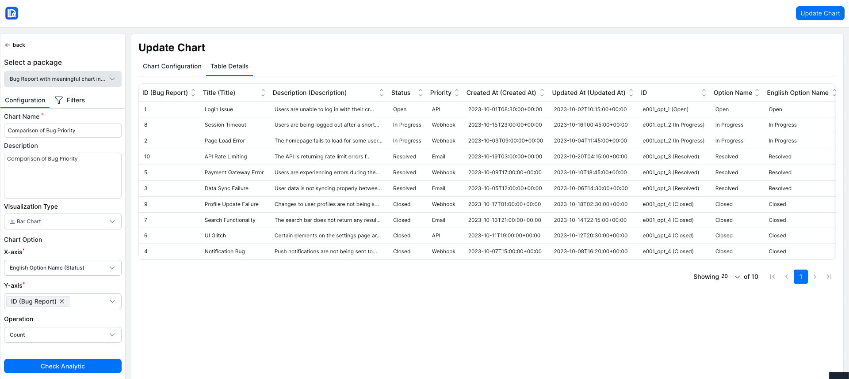Select the Configuration tab in sidebar

coord(25,100)
